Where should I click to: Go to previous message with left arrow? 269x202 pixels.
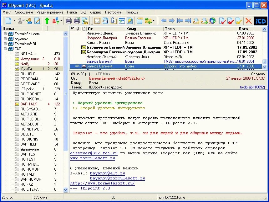tap(164, 21)
